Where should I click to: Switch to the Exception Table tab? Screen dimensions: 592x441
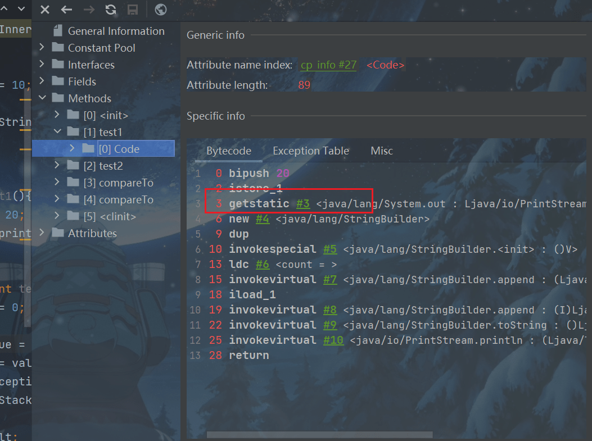(311, 151)
